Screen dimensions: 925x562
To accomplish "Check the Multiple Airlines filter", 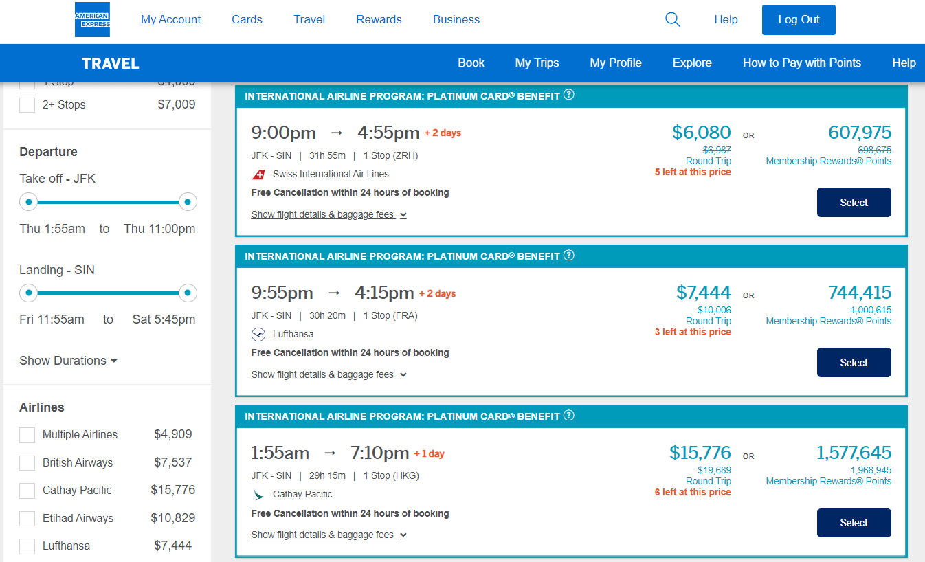I will tap(27, 435).
